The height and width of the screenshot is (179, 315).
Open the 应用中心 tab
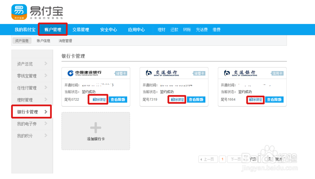click(x=136, y=30)
